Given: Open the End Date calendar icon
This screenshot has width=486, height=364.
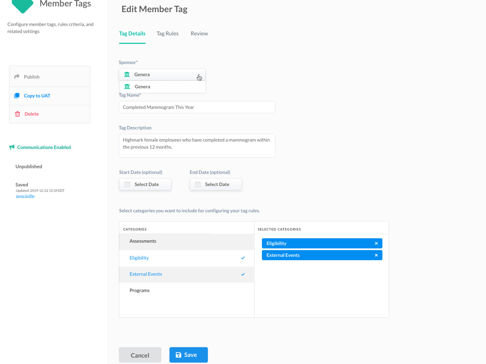Looking at the screenshot, I should pos(198,184).
